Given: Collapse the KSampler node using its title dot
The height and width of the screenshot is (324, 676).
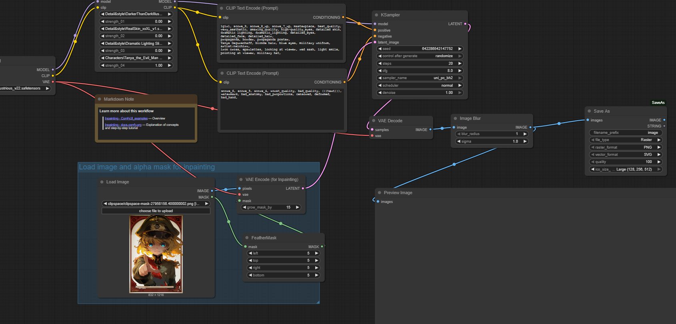Looking at the screenshot, I should (376, 15).
